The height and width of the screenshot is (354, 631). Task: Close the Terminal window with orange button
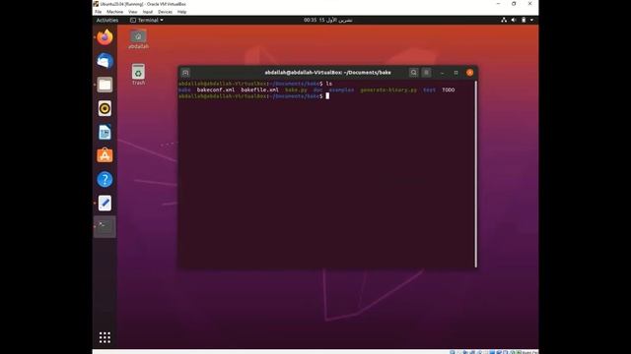[469, 73]
